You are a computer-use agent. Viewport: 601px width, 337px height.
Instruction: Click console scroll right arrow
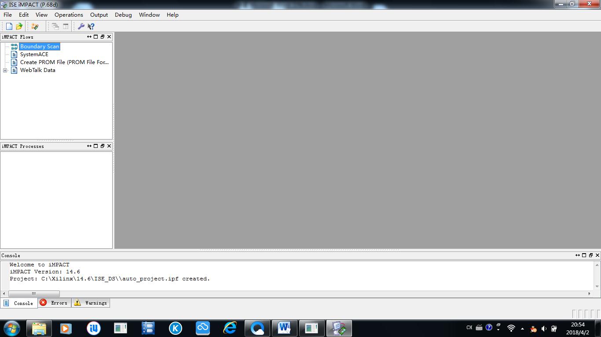point(590,294)
